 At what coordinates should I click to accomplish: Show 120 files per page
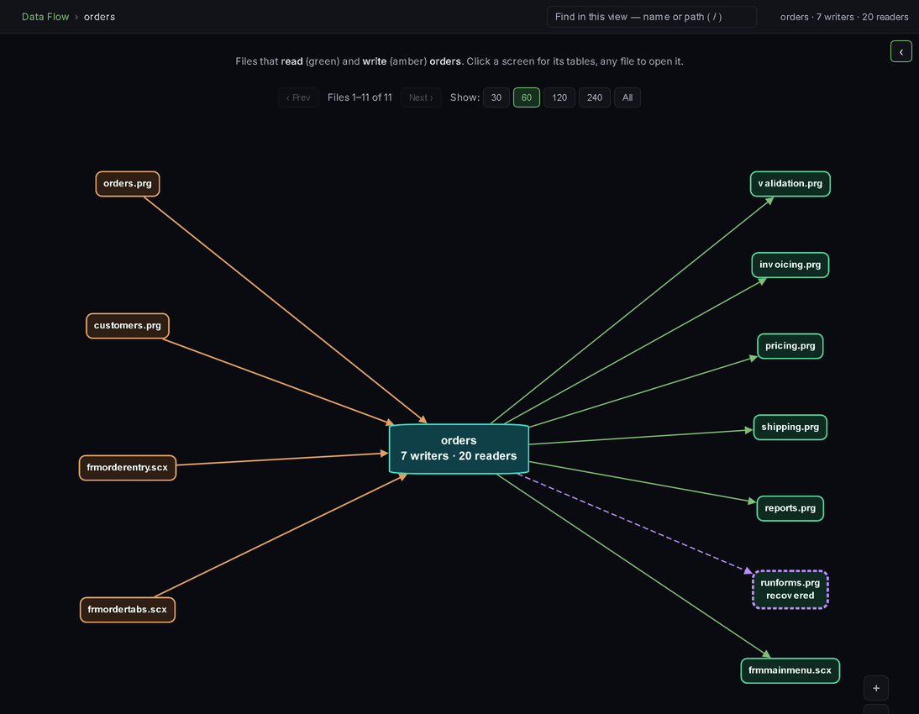559,98
